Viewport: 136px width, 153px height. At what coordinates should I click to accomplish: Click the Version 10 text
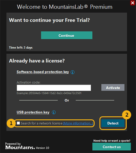pos(43,148)
